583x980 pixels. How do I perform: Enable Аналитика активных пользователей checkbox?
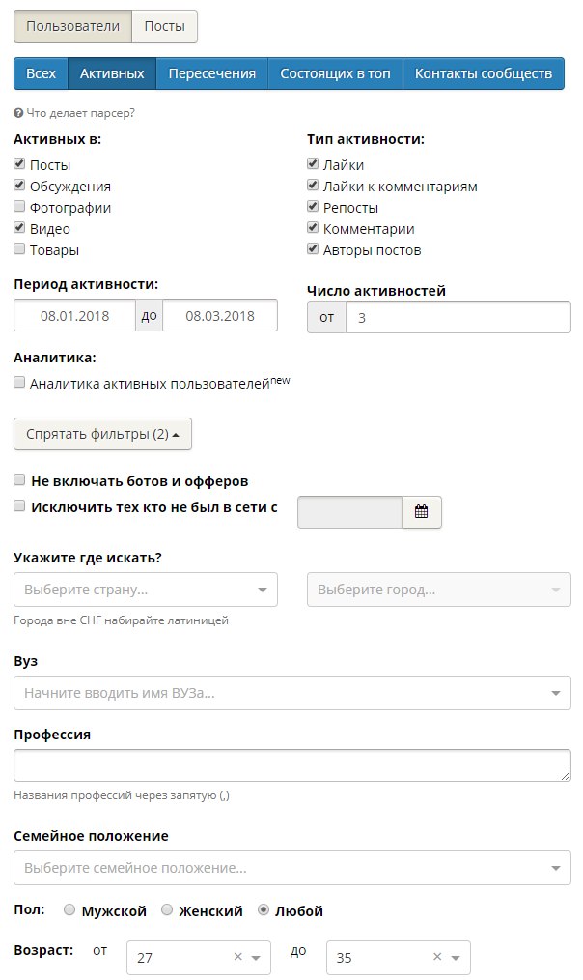19,382
